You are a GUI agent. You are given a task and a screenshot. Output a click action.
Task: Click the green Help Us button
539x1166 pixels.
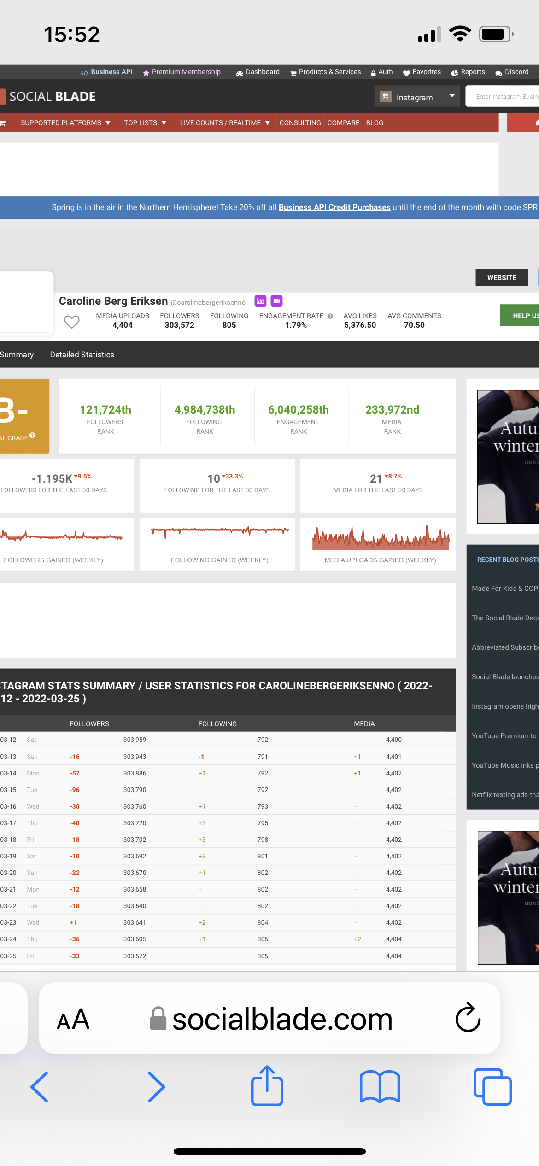pos(519,315)
